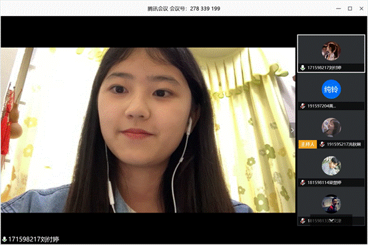
Task: Click the muted mic icon beside 191595217
Action: (322, 144)
